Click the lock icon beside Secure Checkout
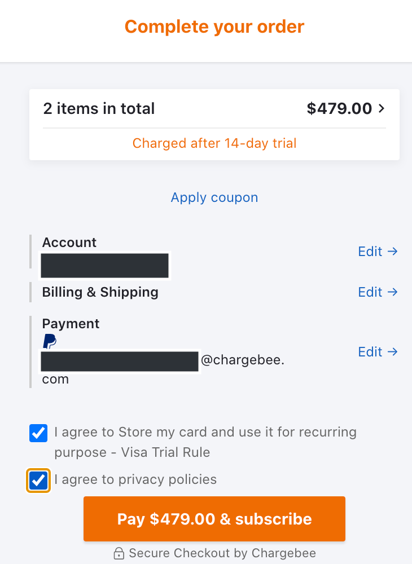The image size is (412, 564). 119,553
